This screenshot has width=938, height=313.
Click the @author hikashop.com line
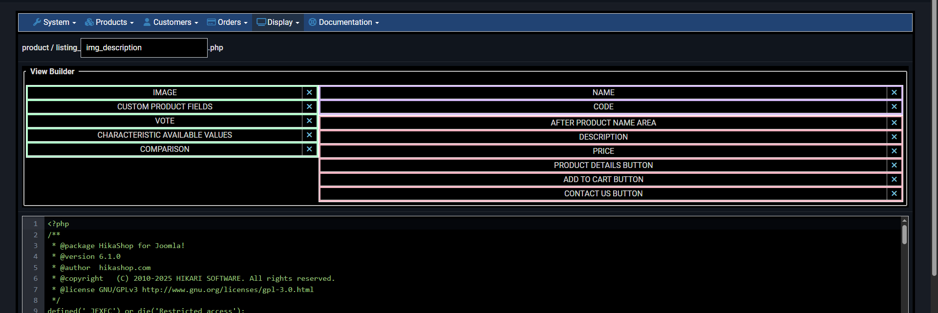pos(101,268)
